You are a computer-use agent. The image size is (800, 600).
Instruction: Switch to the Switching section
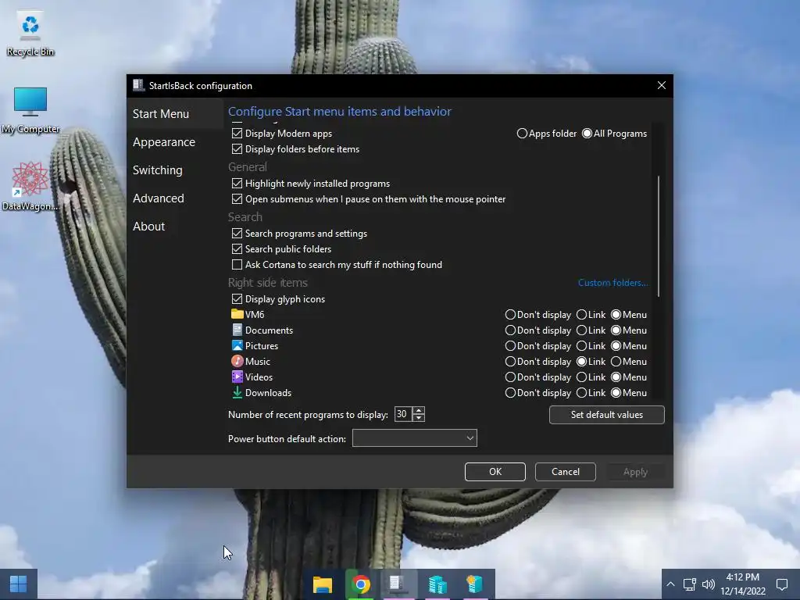(x=157, y=170)
